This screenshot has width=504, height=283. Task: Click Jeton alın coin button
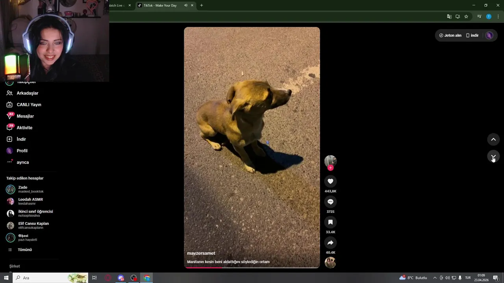(x=450, y=35)
